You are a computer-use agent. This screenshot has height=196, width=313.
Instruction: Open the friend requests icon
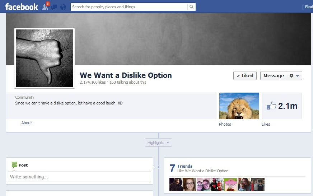pyautogui.click(x=45, y=7)
